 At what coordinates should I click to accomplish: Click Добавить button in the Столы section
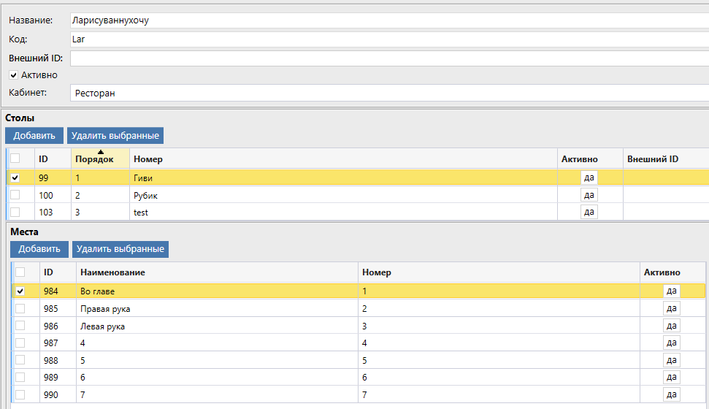[34, 136]
